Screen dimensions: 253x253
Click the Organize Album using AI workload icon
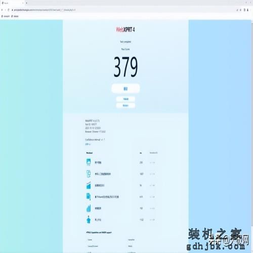tap(89, 174)
